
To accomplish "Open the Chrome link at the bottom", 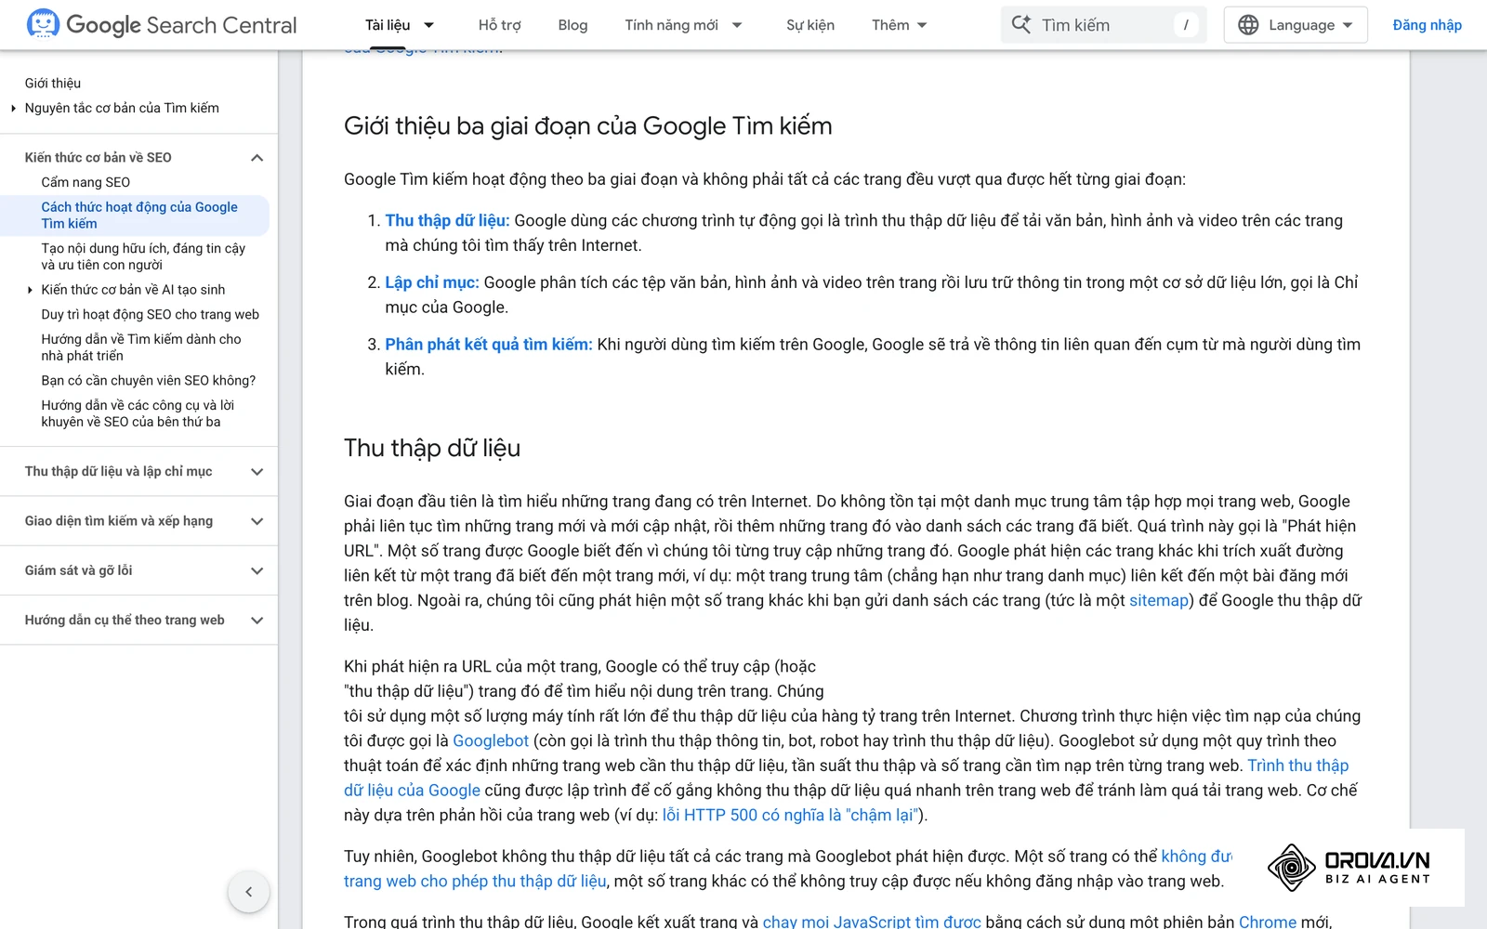I will 1268,921.
